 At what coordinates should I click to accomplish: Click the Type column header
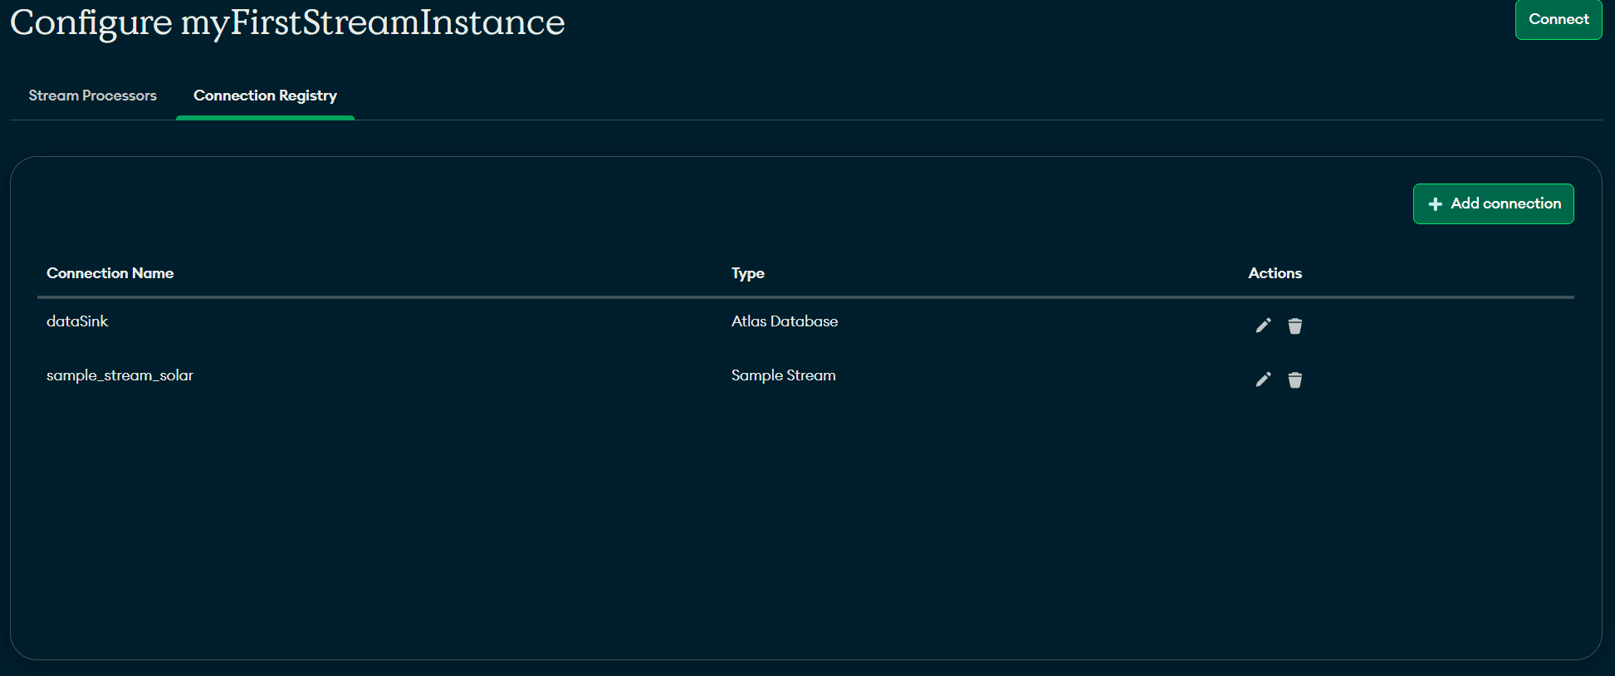[x=747, y=273]
